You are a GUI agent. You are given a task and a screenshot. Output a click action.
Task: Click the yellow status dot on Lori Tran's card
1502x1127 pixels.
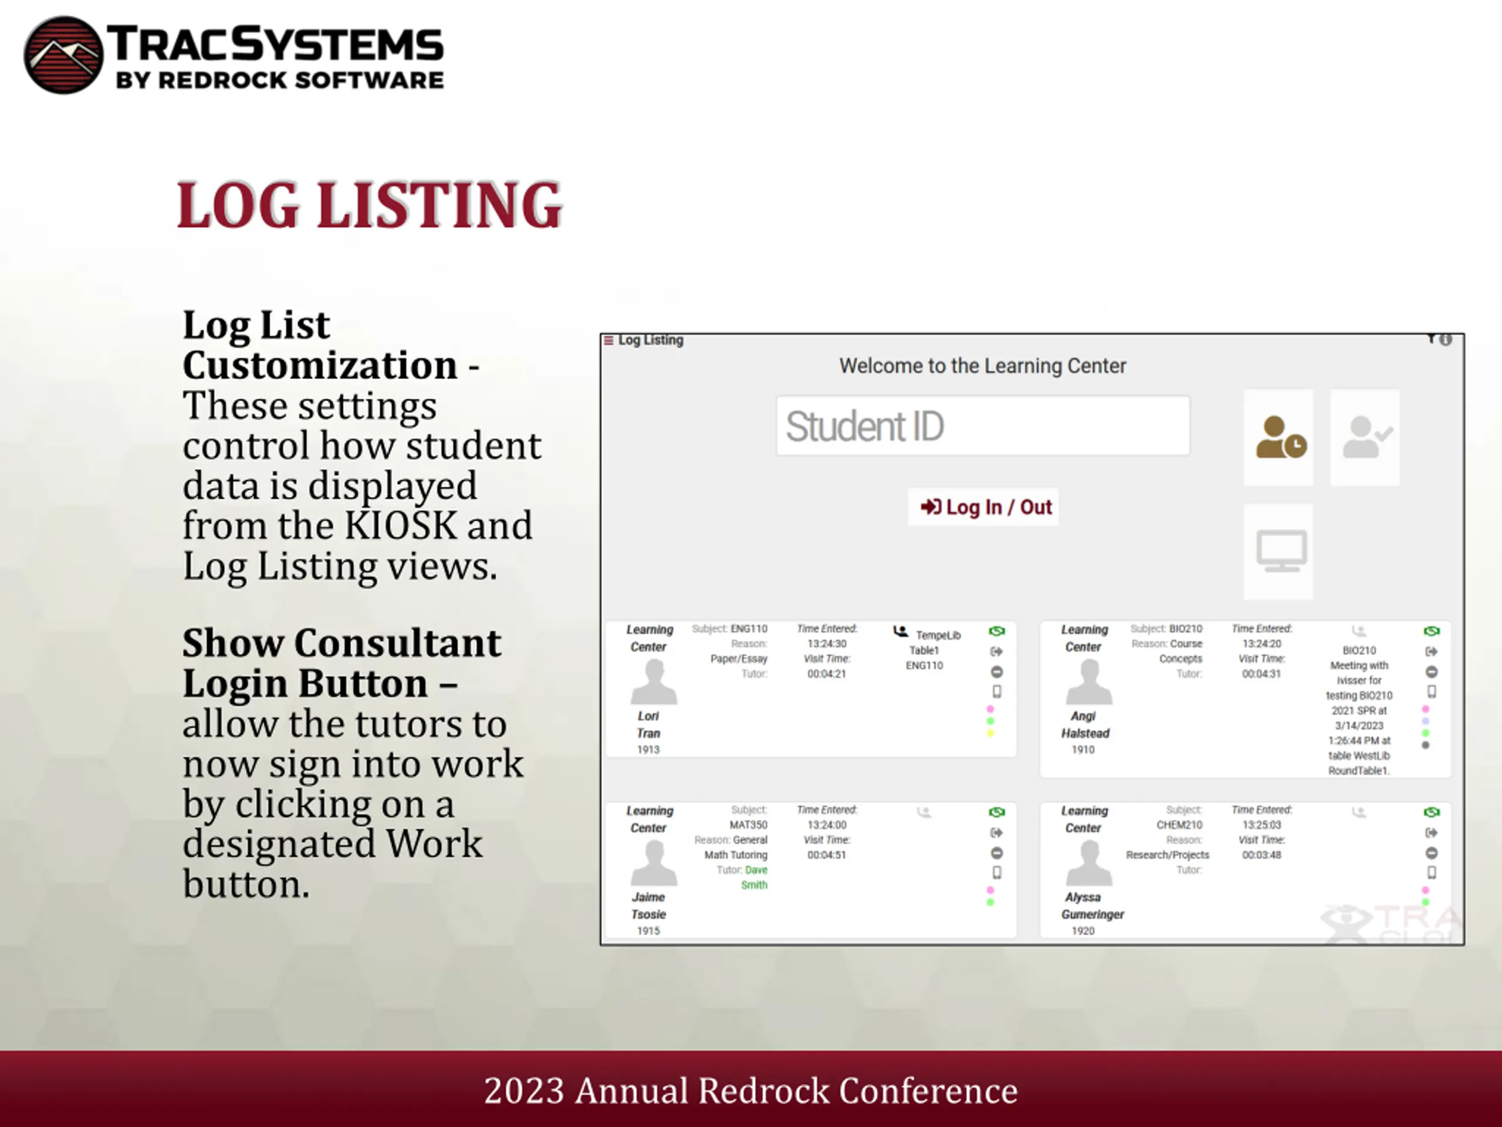tap(991, 733)
